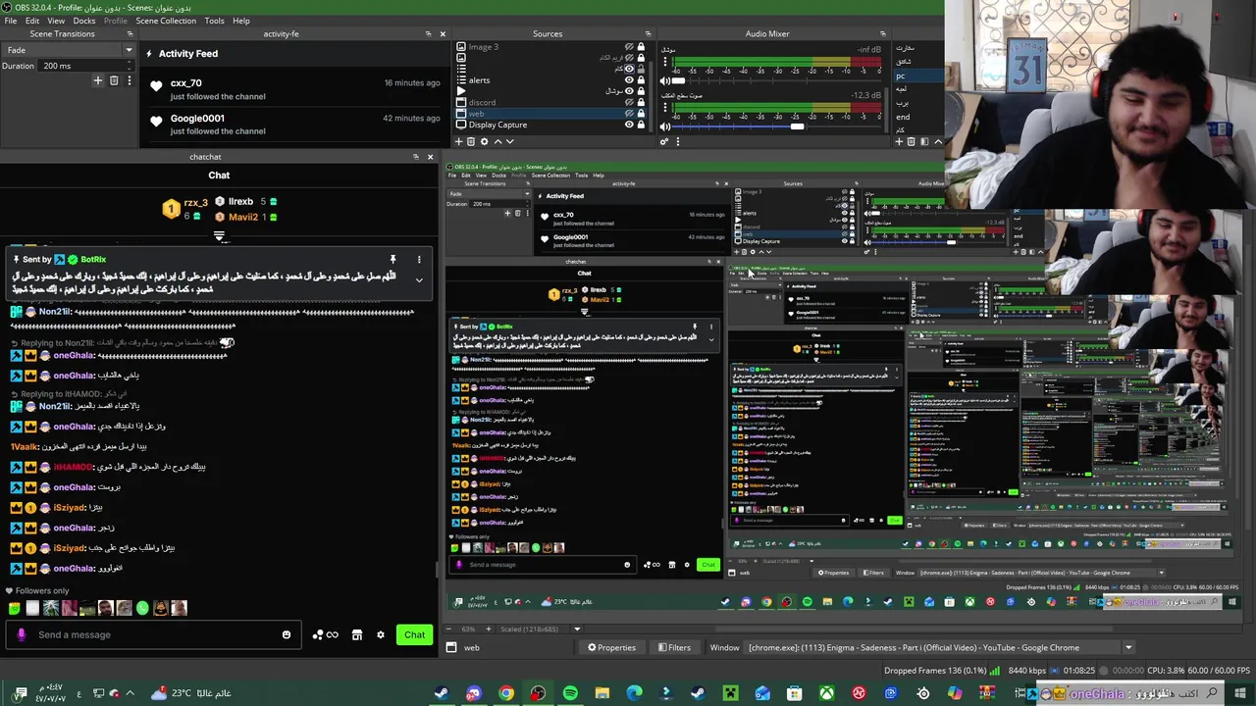
Task: Open the Scene Collection menu
Action: 166,21
